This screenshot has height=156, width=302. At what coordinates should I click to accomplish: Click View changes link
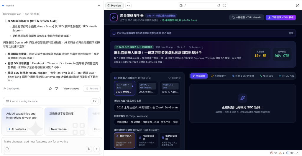pos(71,88)
